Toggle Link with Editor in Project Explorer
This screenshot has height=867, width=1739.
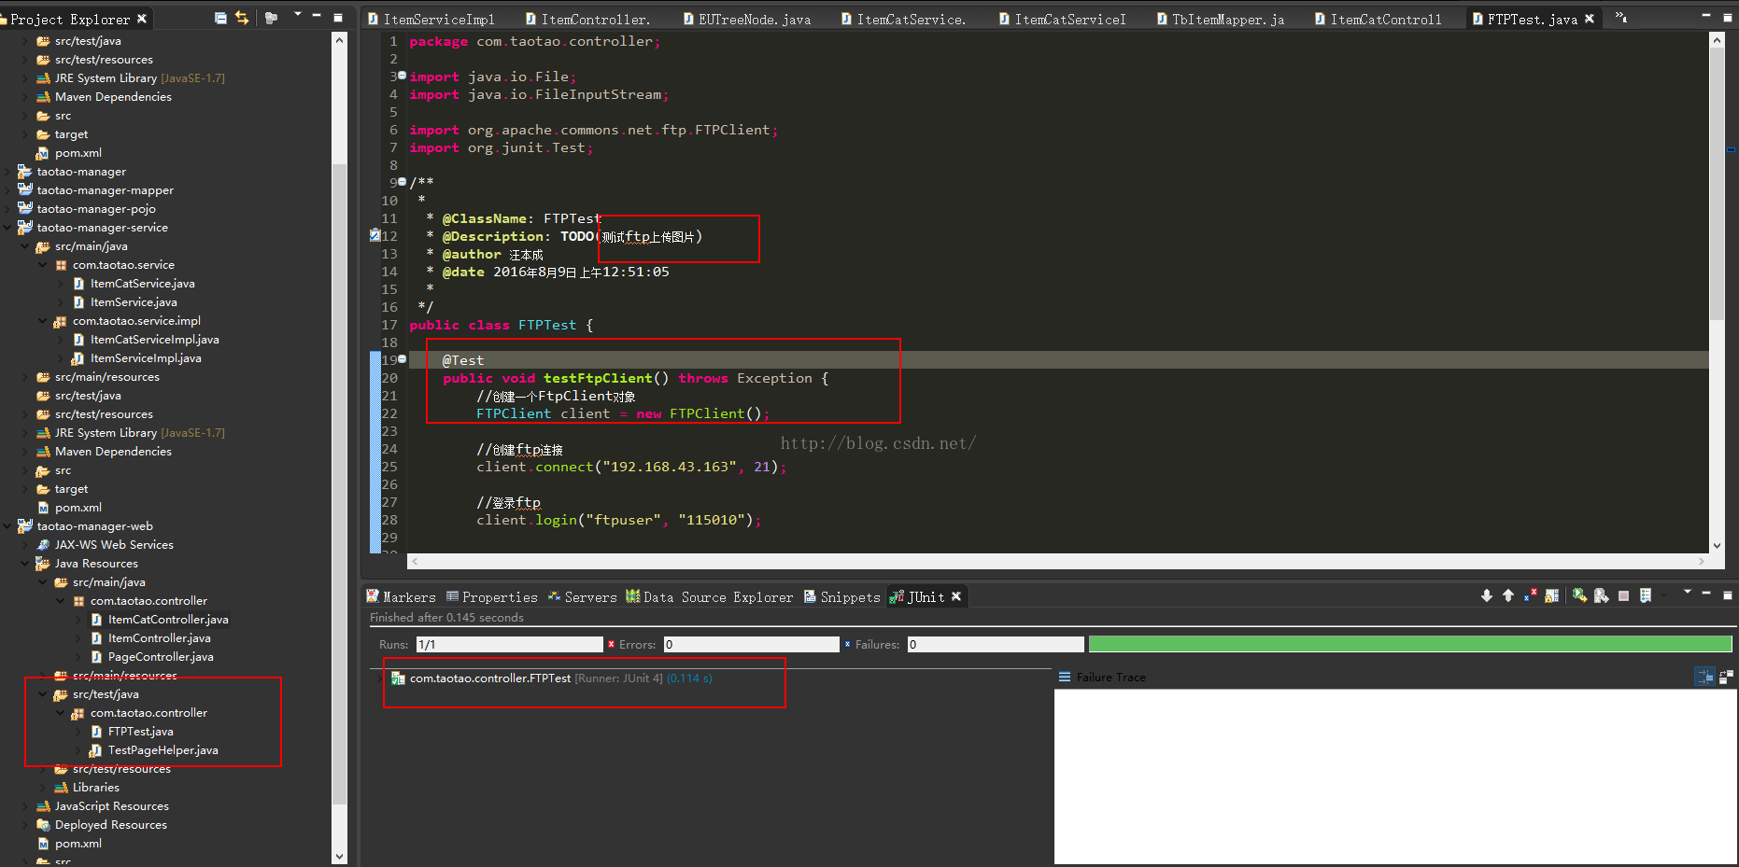(x=242, y=18)
